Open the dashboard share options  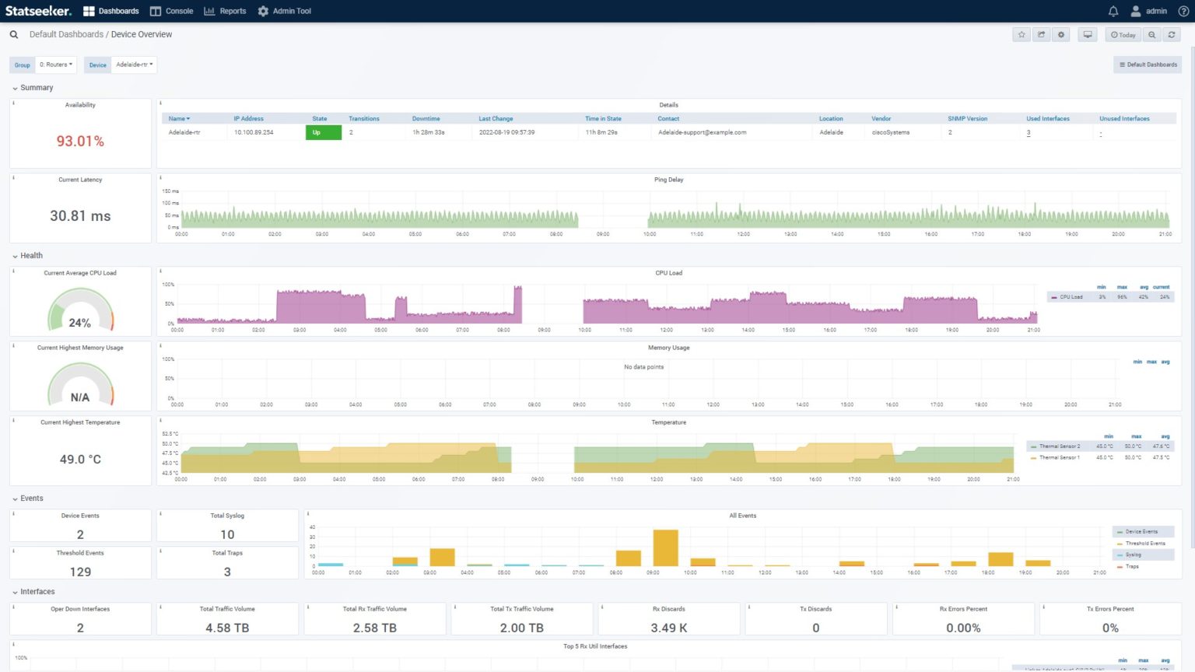(x=1042, y=34)
